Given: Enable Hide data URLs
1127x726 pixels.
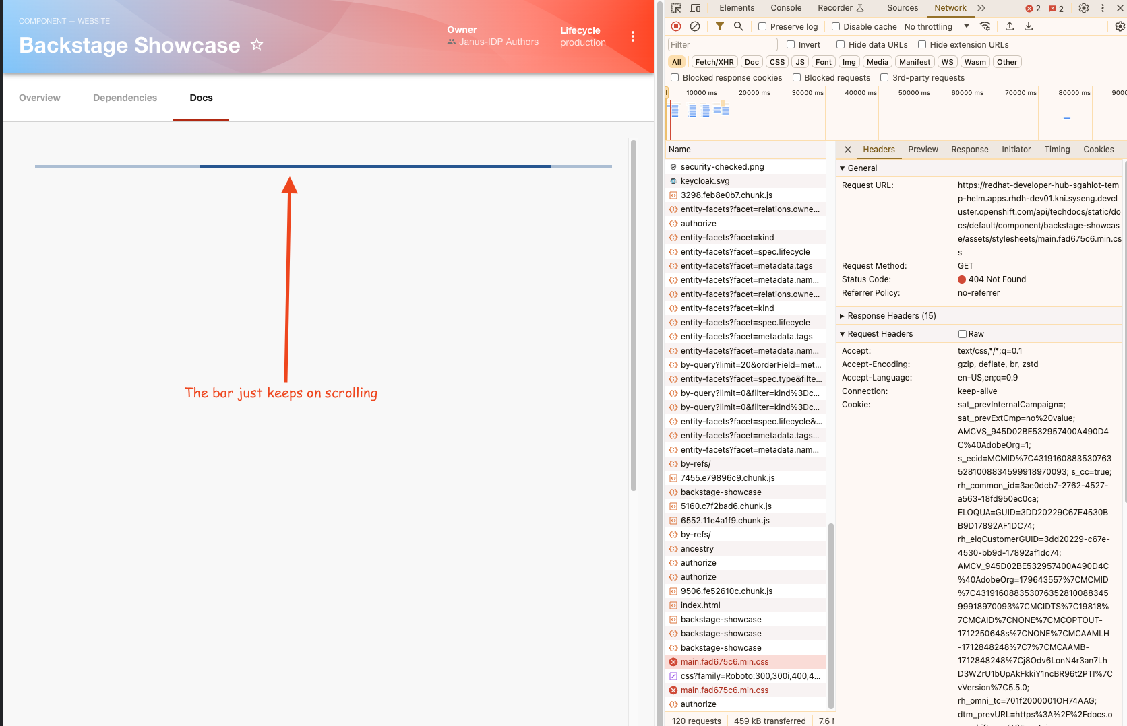Looking at the screenshot, I should (x=841, y=44).
